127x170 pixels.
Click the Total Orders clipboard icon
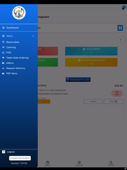84,49
